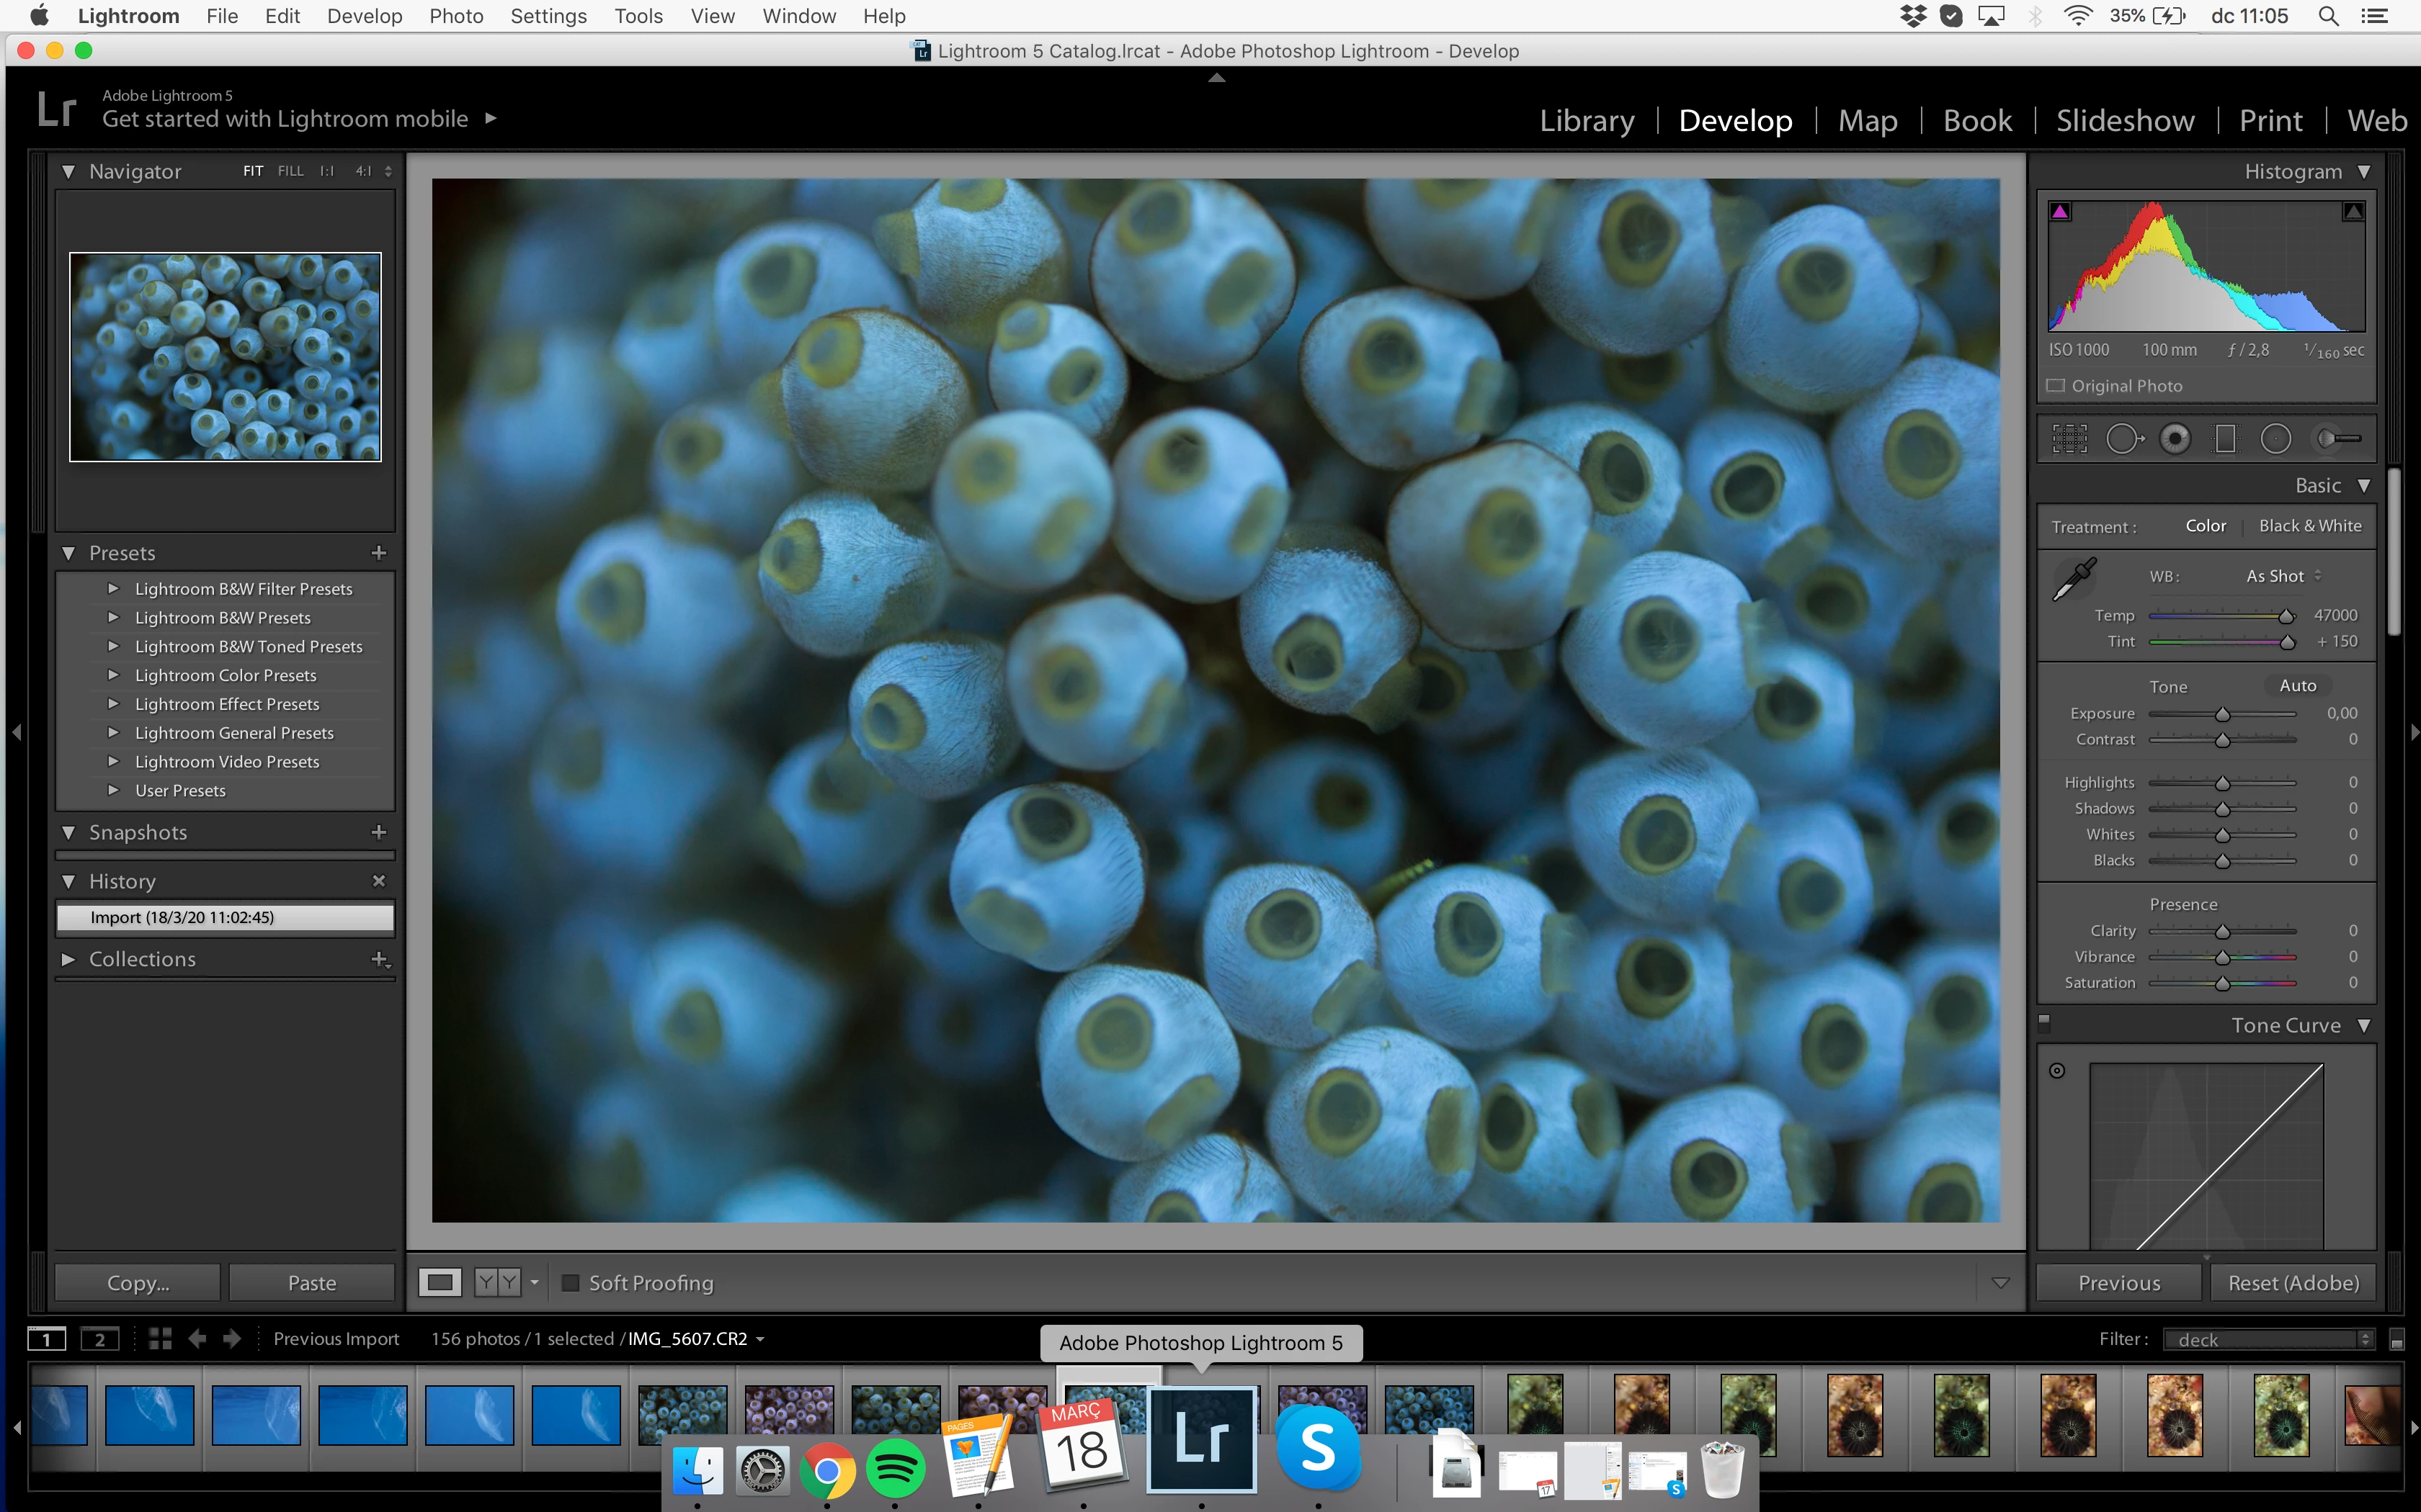Open the WB As Shot dropdown
This screenshot has width=2421, height=1512.
coord(2283,576)
